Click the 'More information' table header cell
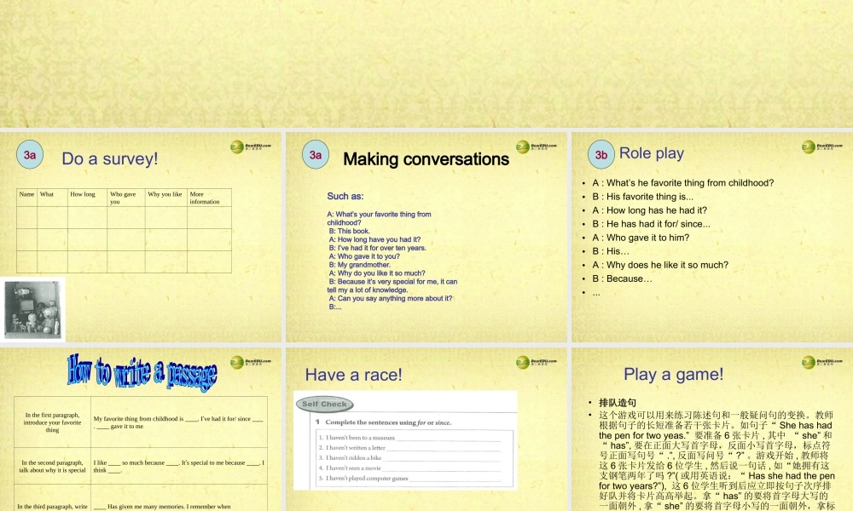The height and width of the screenshot is (511, 853). coord(208,198)
